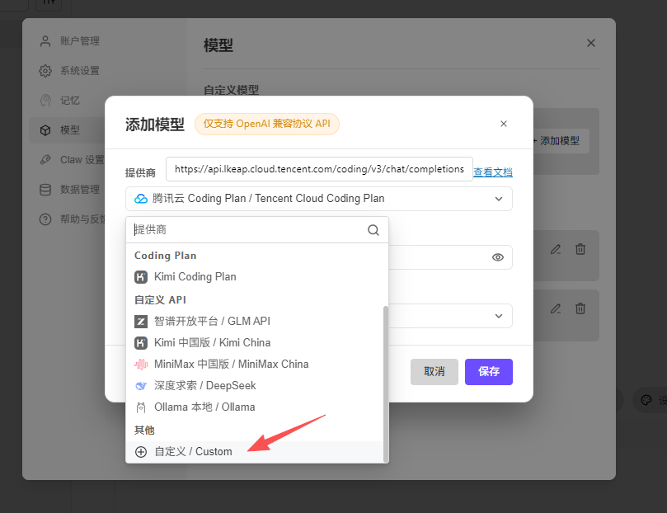667x513 pixels.
Task: Toggle API key visibility eye icon
Action: point(498,257)
